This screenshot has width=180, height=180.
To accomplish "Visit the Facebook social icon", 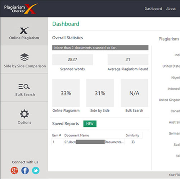I will tap(25, 170).
